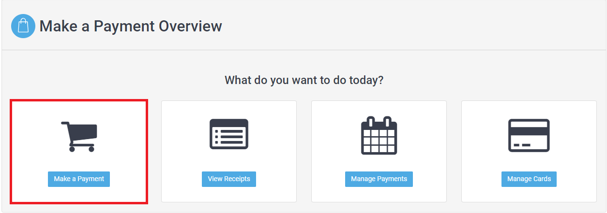This screenshot has height=213, width=607.
Task: Click empty header area right of title
Action: click(411, 26)
